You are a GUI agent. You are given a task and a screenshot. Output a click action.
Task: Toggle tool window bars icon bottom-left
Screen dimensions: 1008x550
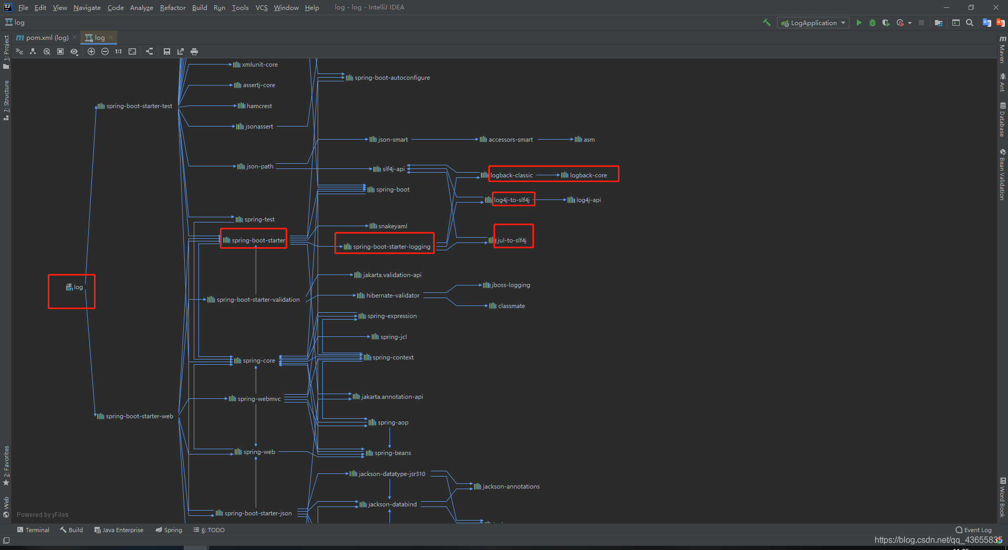click(6, 541)
